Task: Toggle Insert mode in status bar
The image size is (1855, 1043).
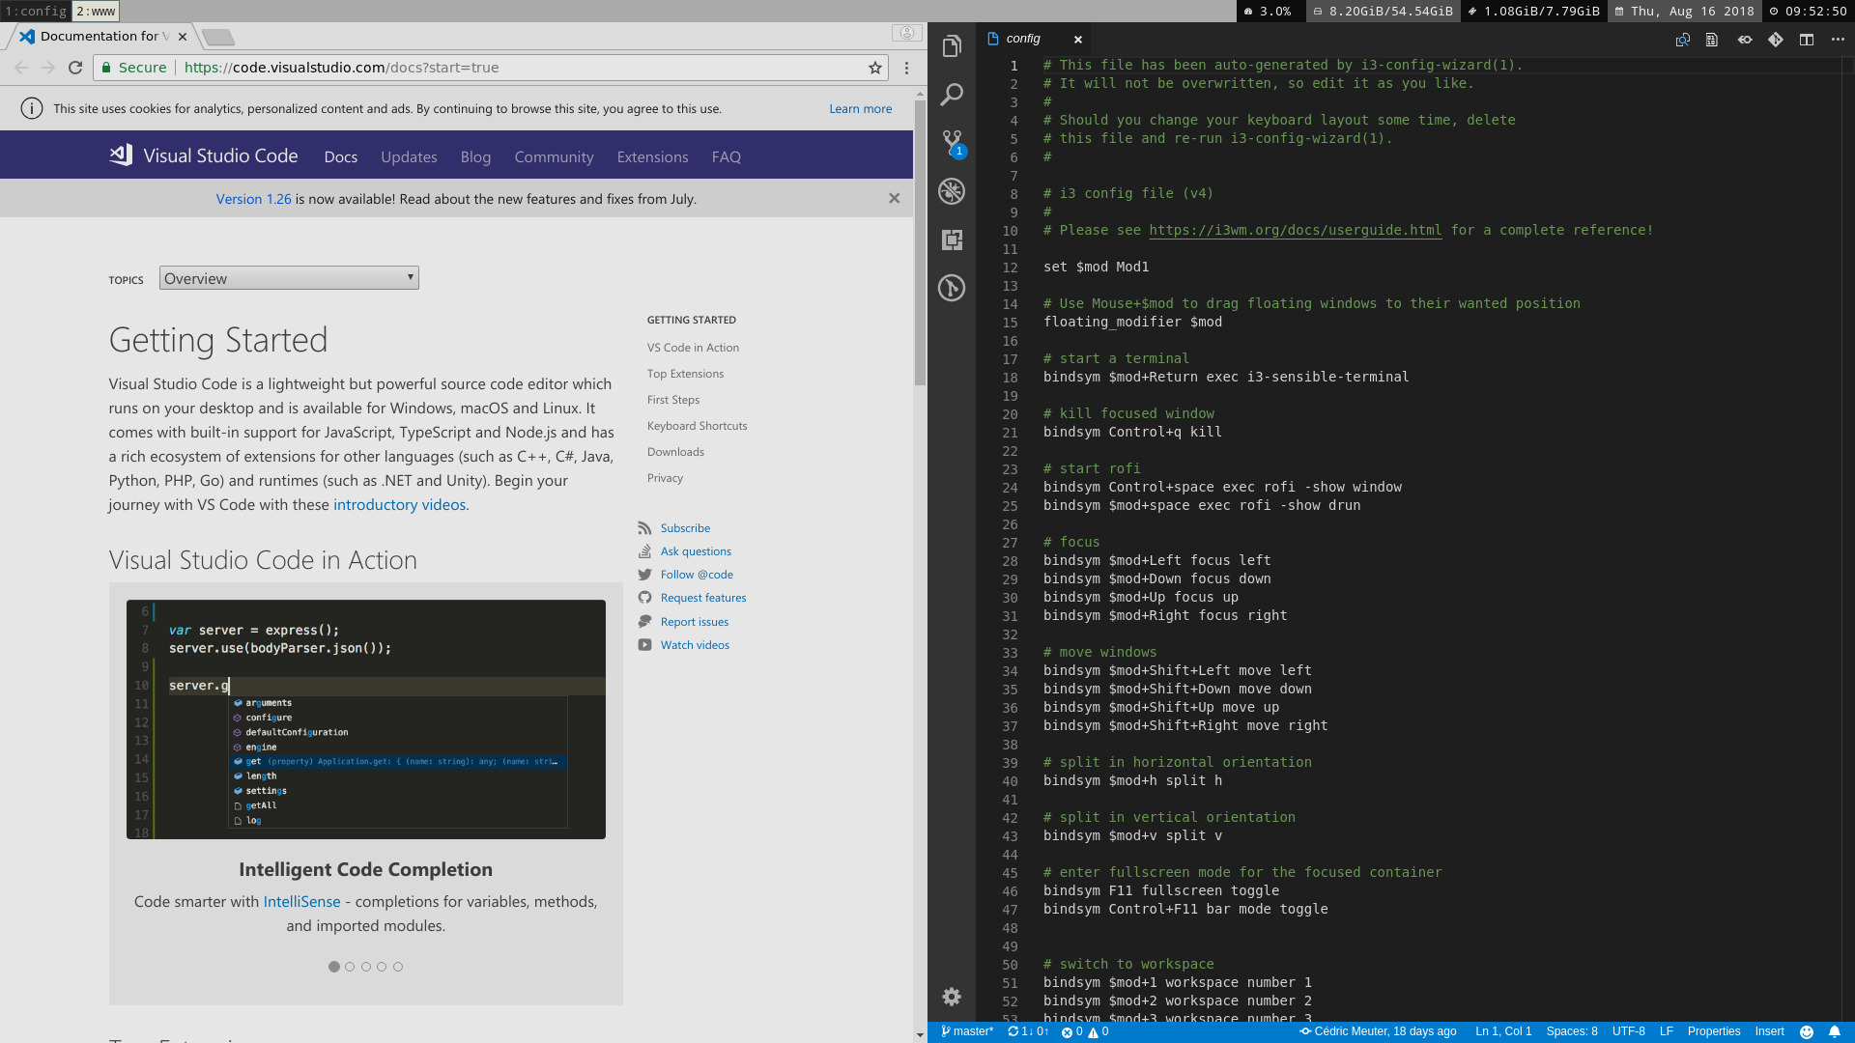Action: point(1769,1031)
